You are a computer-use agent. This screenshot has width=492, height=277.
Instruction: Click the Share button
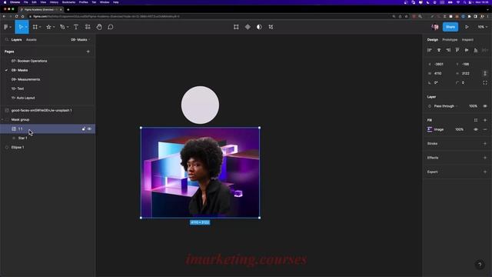450,27
